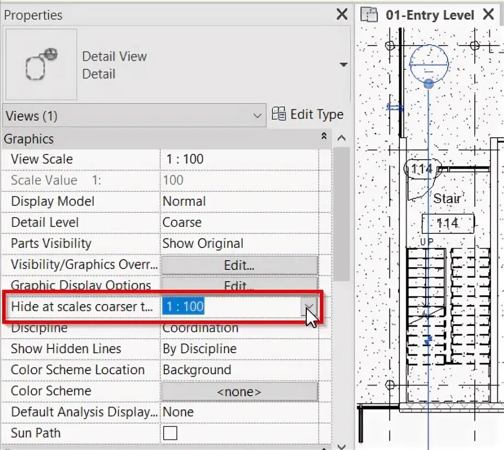Click the UP stair direction label

coord(427,242)
